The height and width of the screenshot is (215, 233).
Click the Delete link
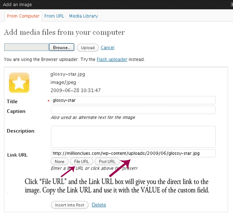(x=99, y=205)
